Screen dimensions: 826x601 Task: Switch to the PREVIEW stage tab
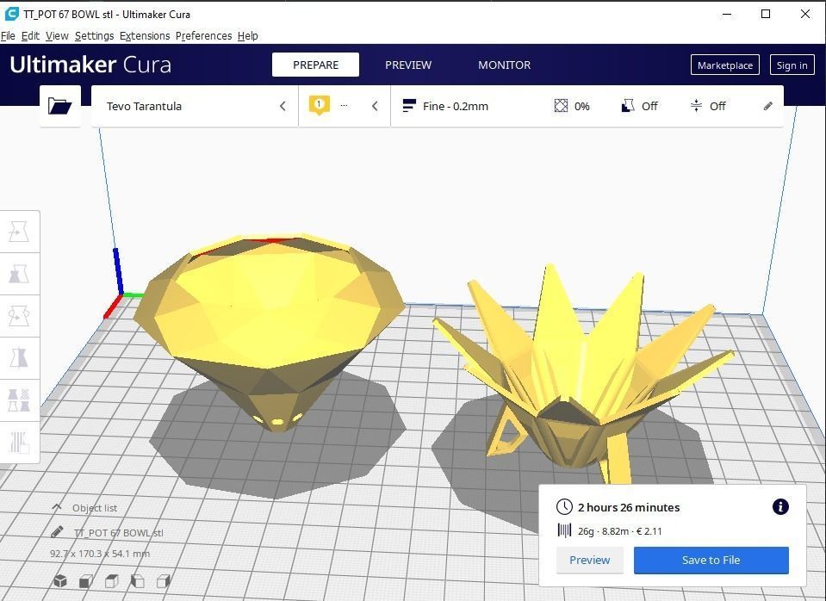[408, 65]
